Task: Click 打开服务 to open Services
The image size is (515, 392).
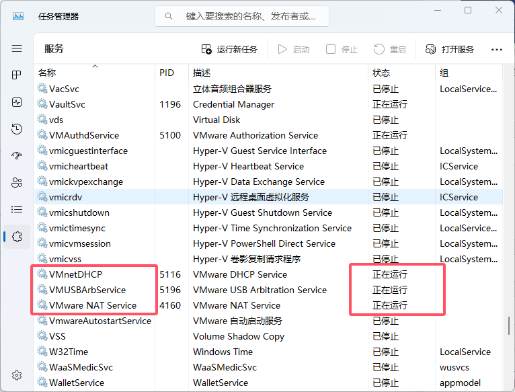Action: (x=450, y=49)
